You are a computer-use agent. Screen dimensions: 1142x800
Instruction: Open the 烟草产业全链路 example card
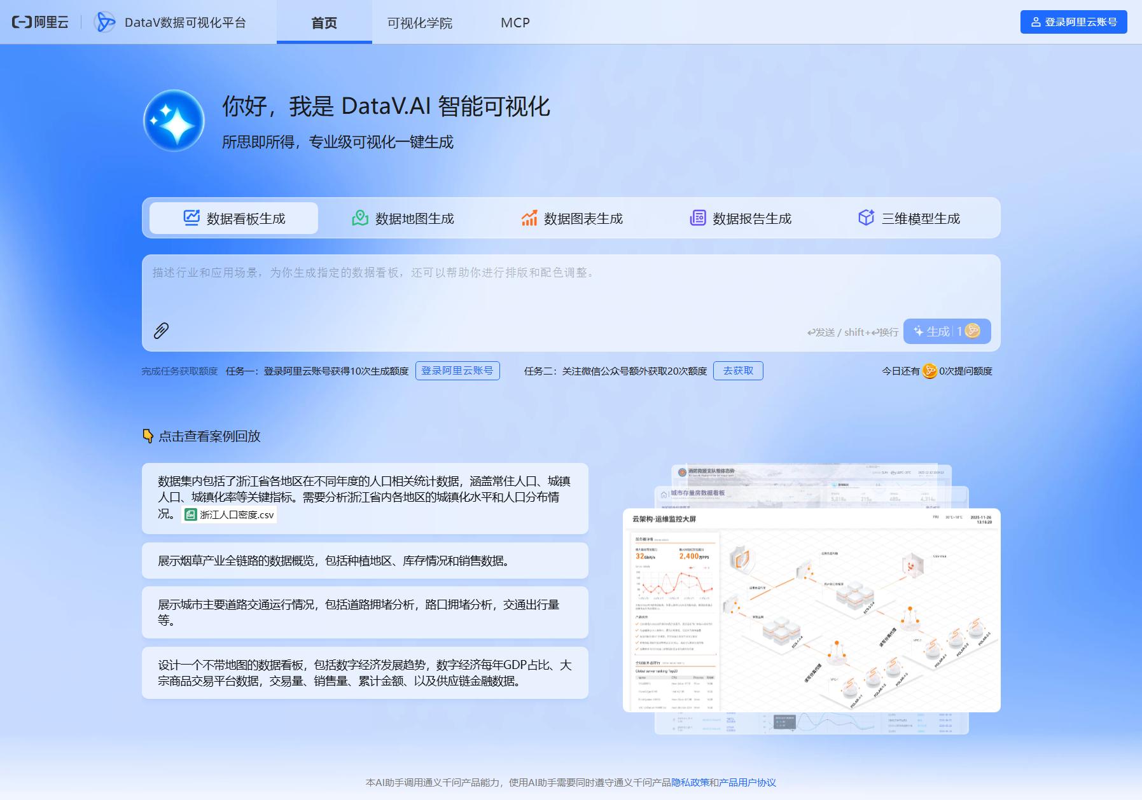coord(365,560)
